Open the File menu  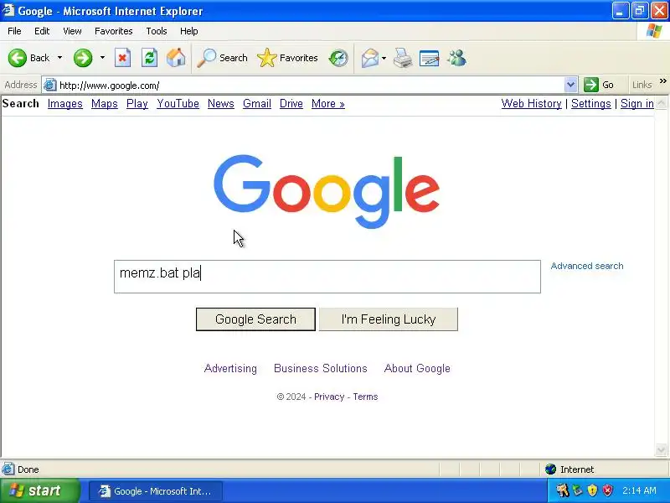[14, 31]
